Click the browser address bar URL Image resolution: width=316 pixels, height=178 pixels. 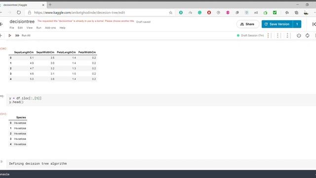click(x=79, y=12)
